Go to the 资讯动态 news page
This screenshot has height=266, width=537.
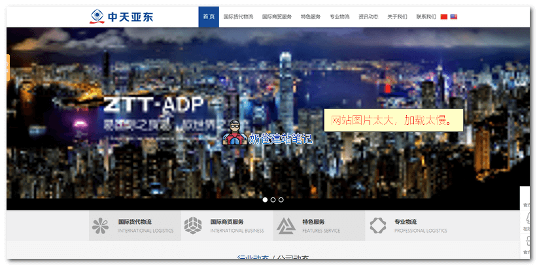tap(368, 17)
